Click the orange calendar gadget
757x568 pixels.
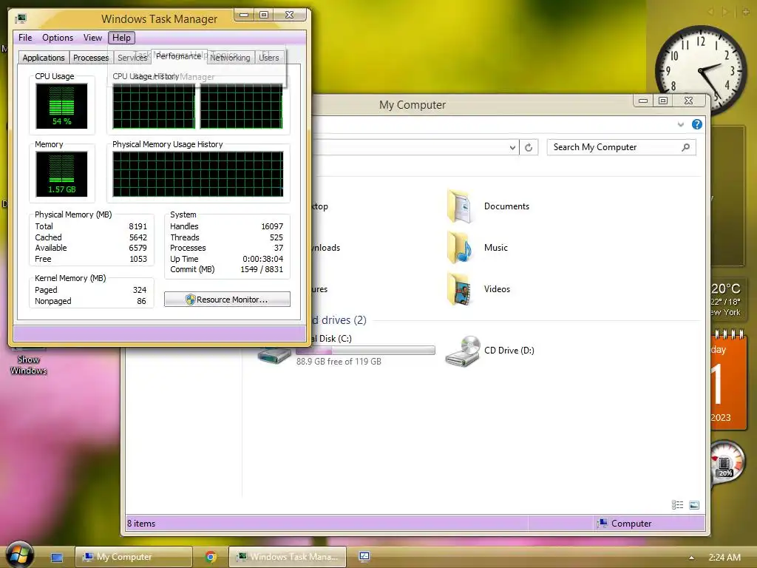(x=729, y=381)
